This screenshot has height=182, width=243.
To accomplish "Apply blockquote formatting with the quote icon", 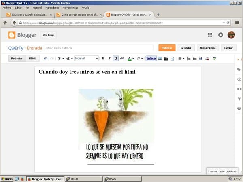I will click(x=201, y=59).
